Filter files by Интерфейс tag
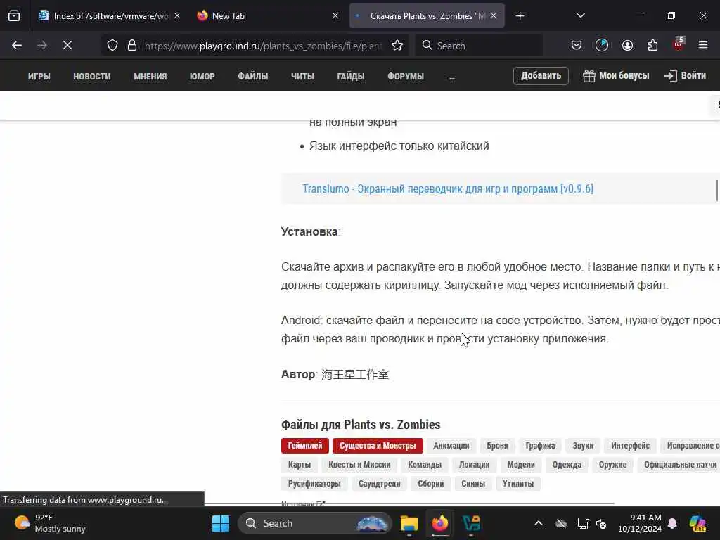 [x=630, y=445]
